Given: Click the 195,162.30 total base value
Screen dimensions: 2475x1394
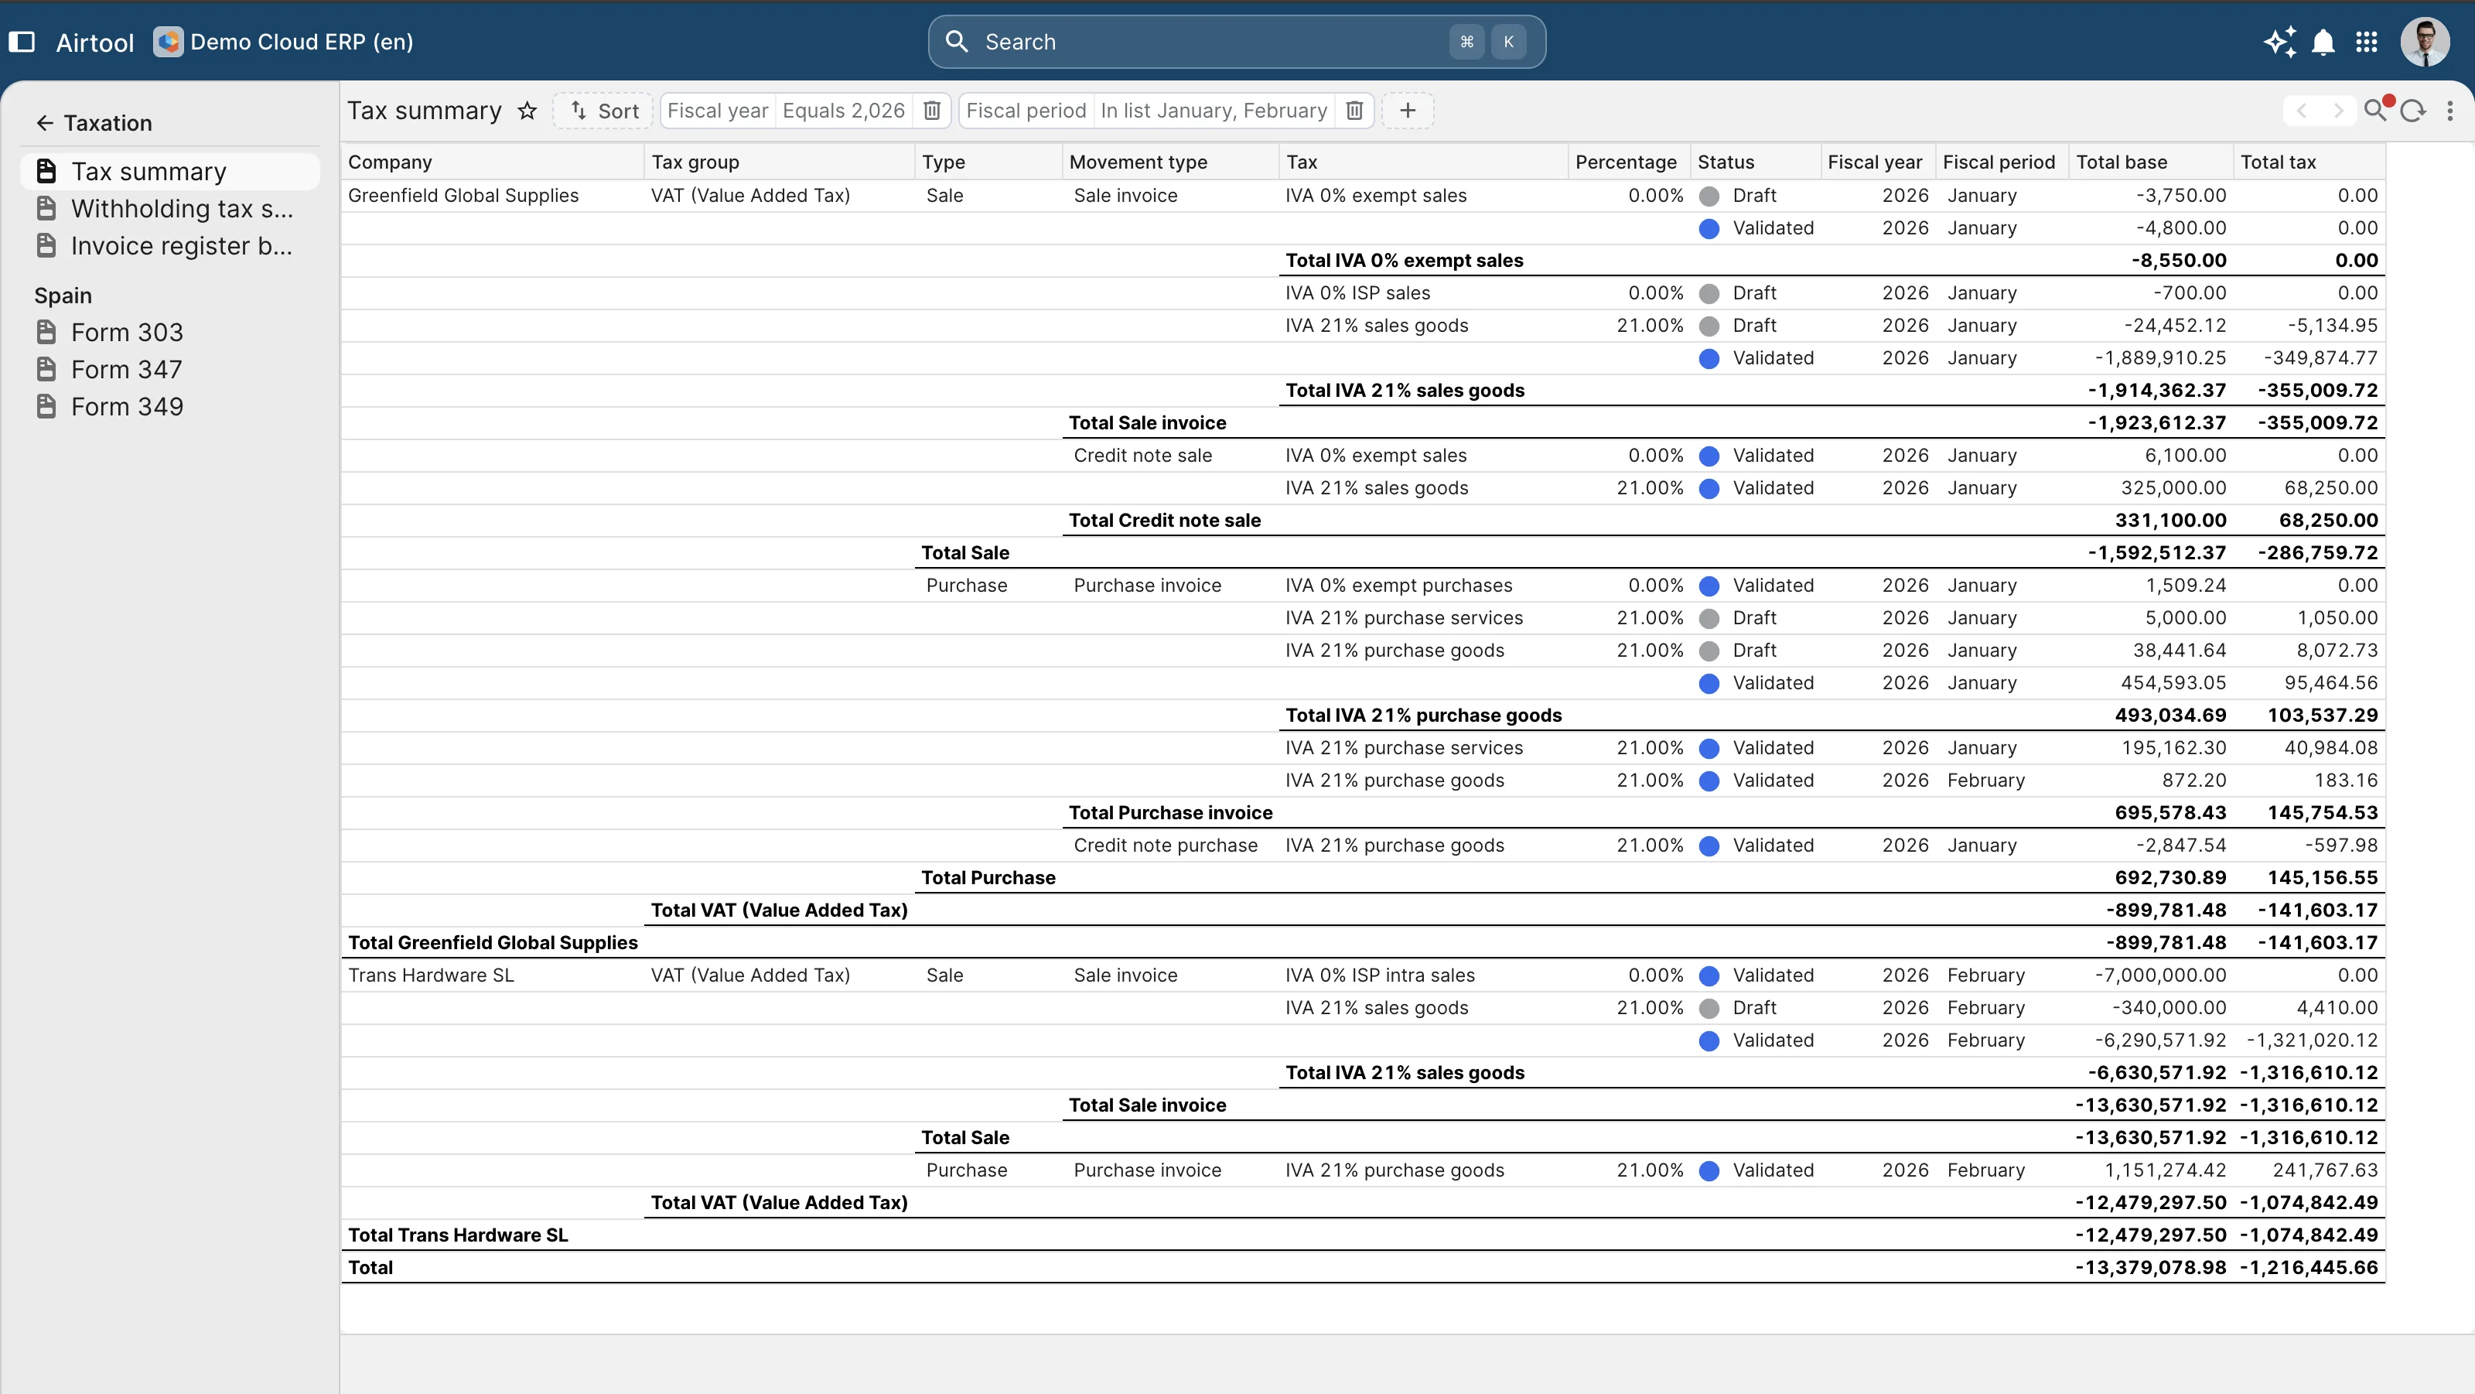Looking at the screenshot, I should click(2173, 747).
